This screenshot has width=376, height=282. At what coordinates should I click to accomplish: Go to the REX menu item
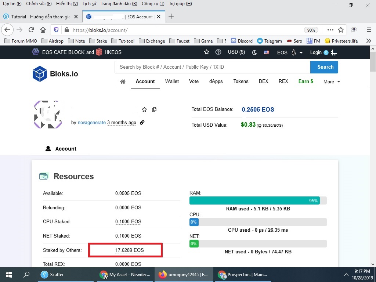[283, 81]
